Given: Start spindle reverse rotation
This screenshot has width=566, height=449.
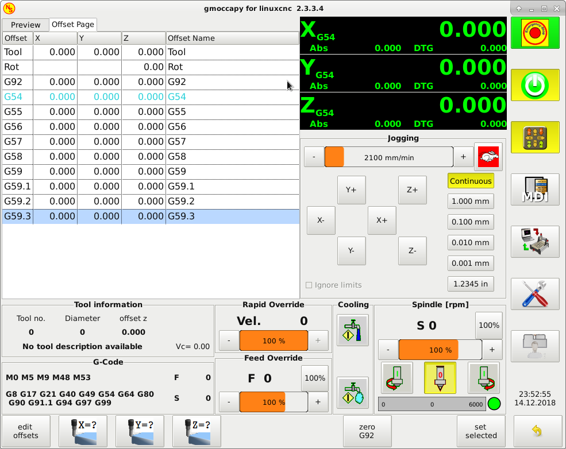Looking at the screenshot, I should tap(396, 378).
